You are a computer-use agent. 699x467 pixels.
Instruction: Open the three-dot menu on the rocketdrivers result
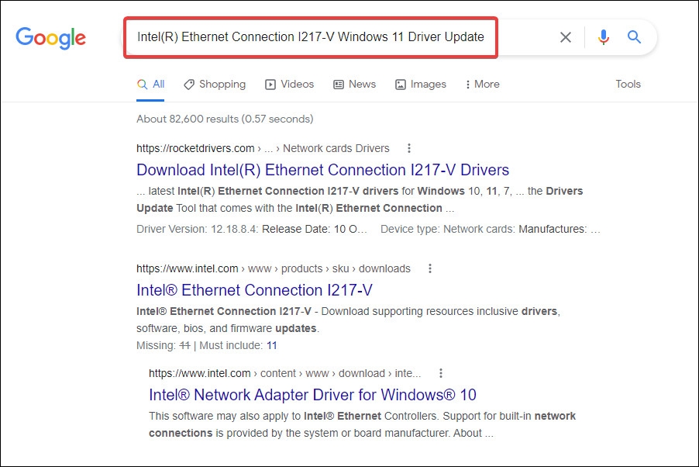tap(408, 148)
